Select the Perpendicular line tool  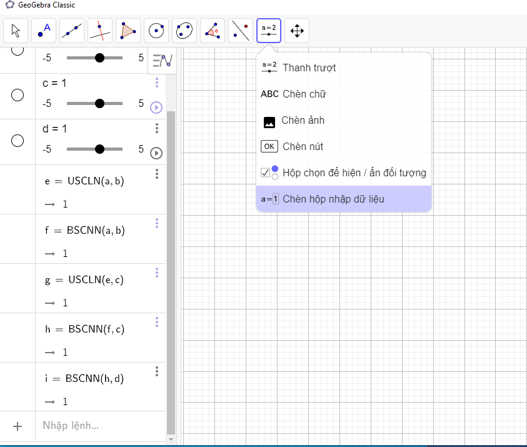[x=100, y=30]
